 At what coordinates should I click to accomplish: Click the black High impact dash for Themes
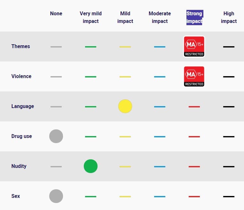click(x=229, y=47)
